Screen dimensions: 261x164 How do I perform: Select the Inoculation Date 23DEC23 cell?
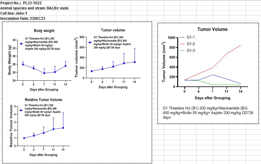(x=23, y=18)
